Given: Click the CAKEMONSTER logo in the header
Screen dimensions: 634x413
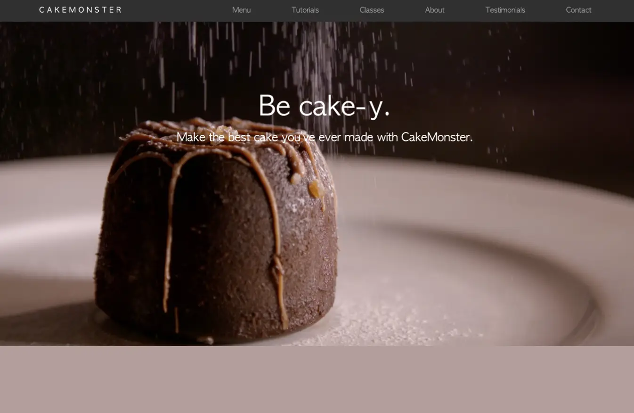Looking at the screenshot, I should pyautogui.click(x=80, y=10).
